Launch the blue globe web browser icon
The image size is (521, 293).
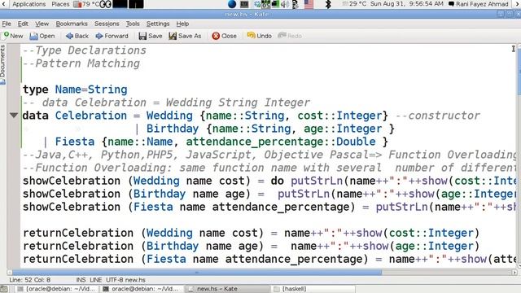(232, 4)
